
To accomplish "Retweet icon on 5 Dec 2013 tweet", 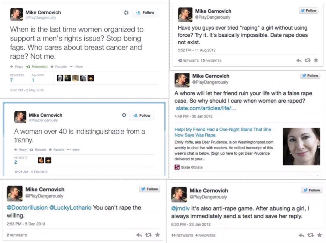I will (x=148, y=235).
